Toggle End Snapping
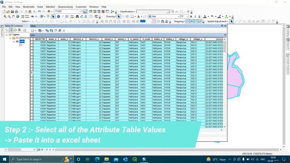This screenshot has width=290, height=163. (x=192, y=21)
